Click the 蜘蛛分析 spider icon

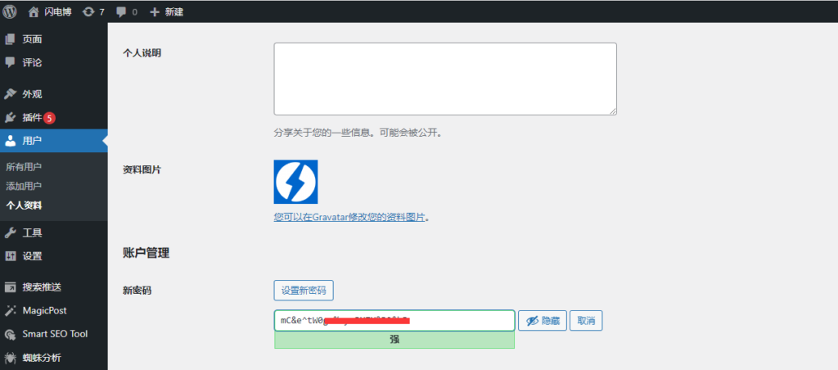click(10, 358)
